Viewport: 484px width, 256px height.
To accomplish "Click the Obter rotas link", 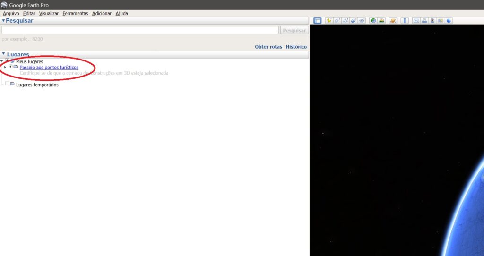I will pyautogui.click(x=268, y=47).
